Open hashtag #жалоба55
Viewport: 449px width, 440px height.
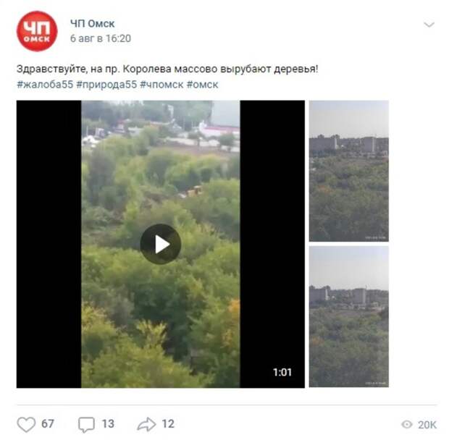[x=45, y=85]
